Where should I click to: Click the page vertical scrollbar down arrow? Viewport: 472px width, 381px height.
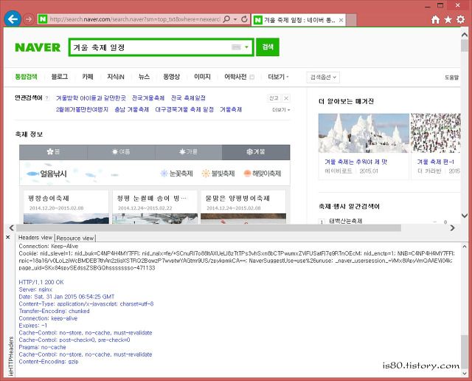click(x=465, y=216)
